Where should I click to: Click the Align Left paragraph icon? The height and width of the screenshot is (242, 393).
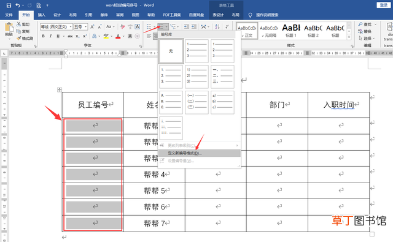(149, 37)
